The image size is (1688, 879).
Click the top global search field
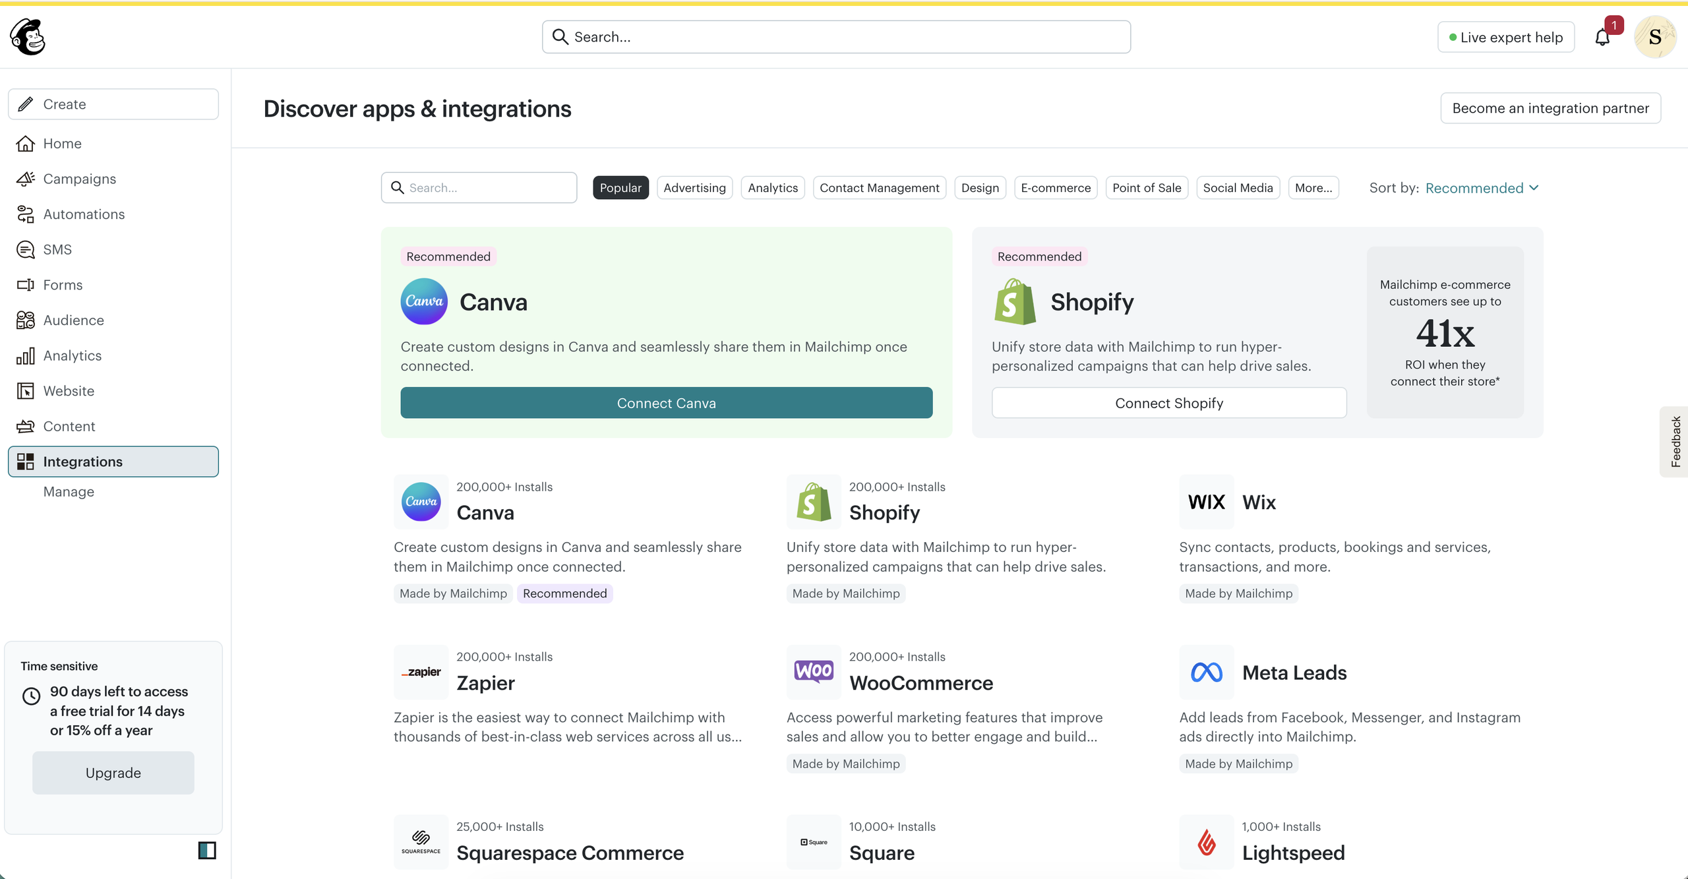pyautogui.click(x=836, y=37)
